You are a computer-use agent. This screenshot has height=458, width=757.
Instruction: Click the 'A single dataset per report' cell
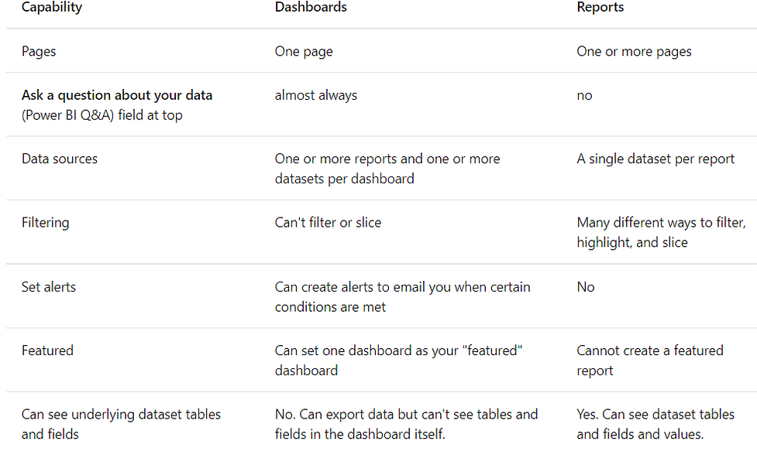(x=655, y=159)
